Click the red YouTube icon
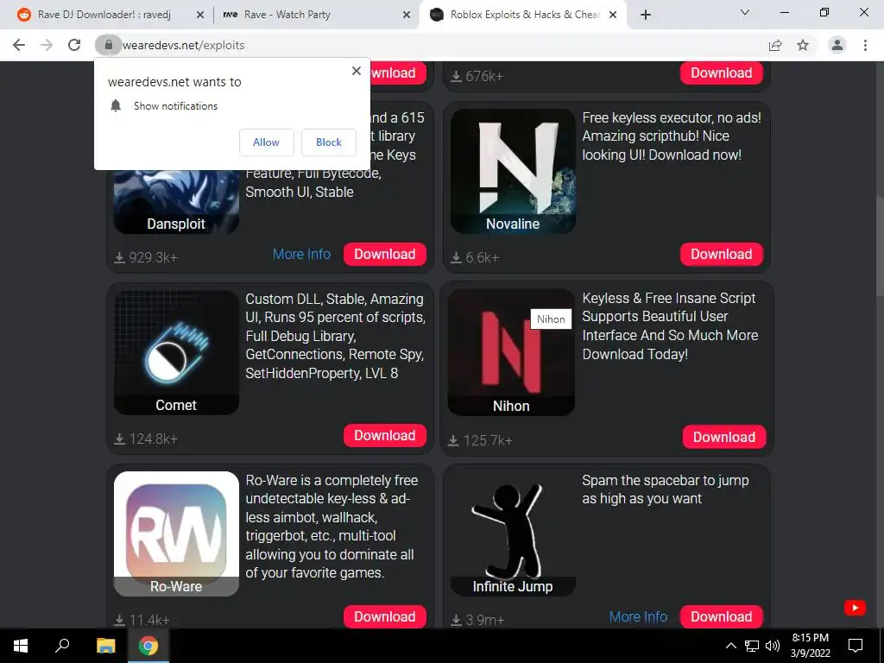The image size is (884, 663). click(855, 608)
